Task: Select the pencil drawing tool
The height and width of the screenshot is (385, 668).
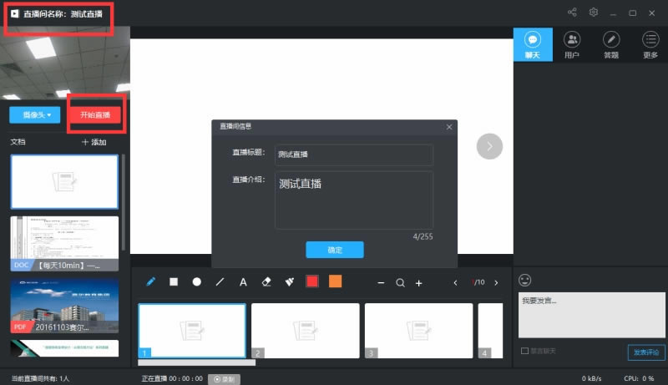Action: point(151,282)
